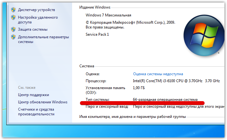Click the Оценка label
This screenshot has width=227, height=140.
93,74
